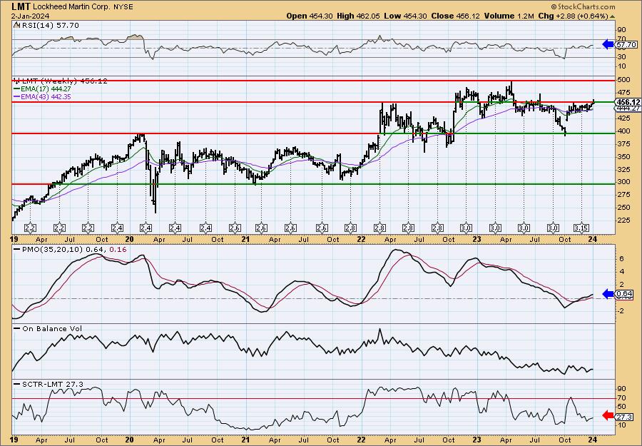Click the 400 price axis label
The width and height of the screenshot is (642, 446).
click(623, 131)
